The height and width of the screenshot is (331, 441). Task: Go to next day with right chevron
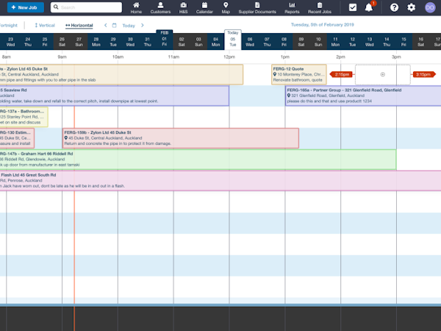point(143,25)
